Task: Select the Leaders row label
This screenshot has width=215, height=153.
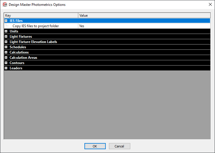Action: point(16,68)
